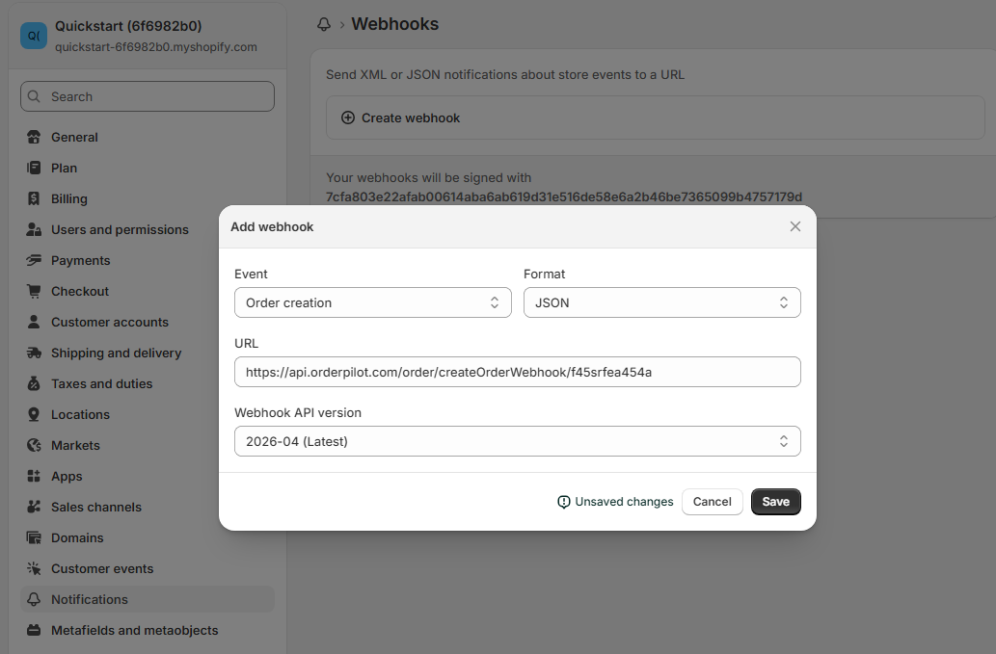Select the Quickstart store avatar
The image size is (996, 654).
pos(34,35)
